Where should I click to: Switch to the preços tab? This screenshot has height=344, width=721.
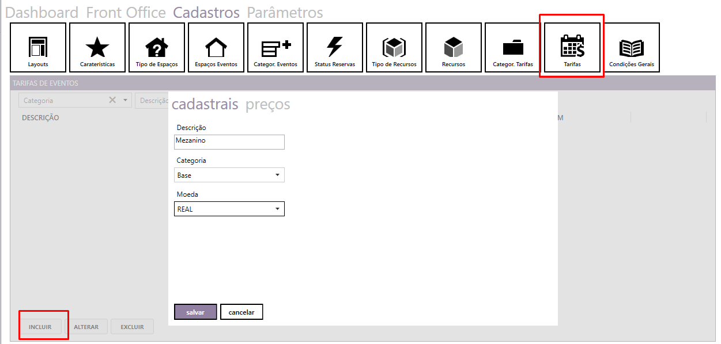[x=267, y=105]
